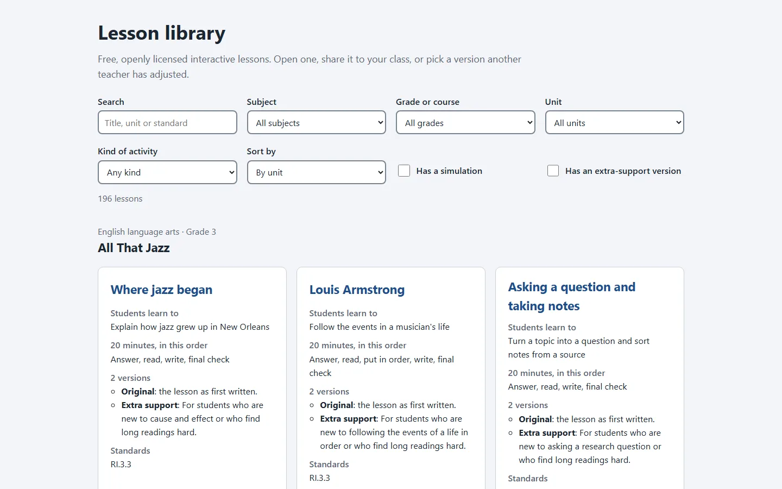The image size is (782, 489).
Task: Open Asking a question and taking notes lesson
Action: [572, 296]
